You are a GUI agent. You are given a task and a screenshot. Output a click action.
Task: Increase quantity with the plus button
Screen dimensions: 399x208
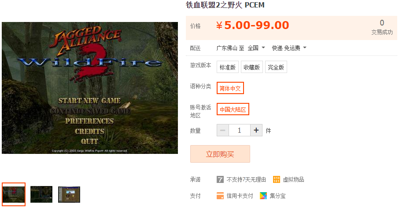click(256, 130)
